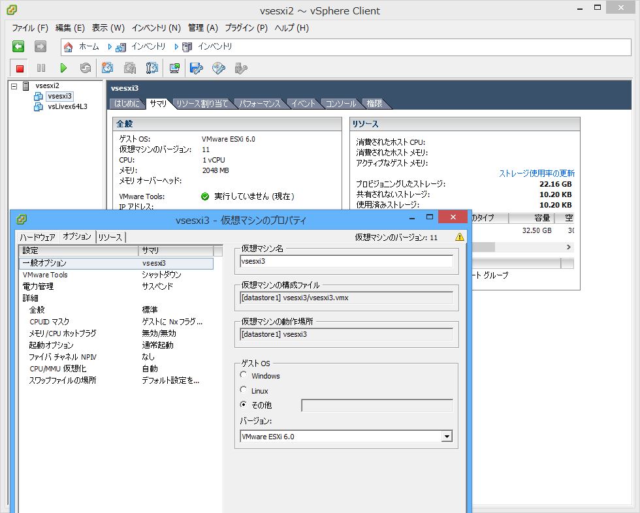Switch to the はじめに tab
The image size is (640, 513).
pos(127,104)
